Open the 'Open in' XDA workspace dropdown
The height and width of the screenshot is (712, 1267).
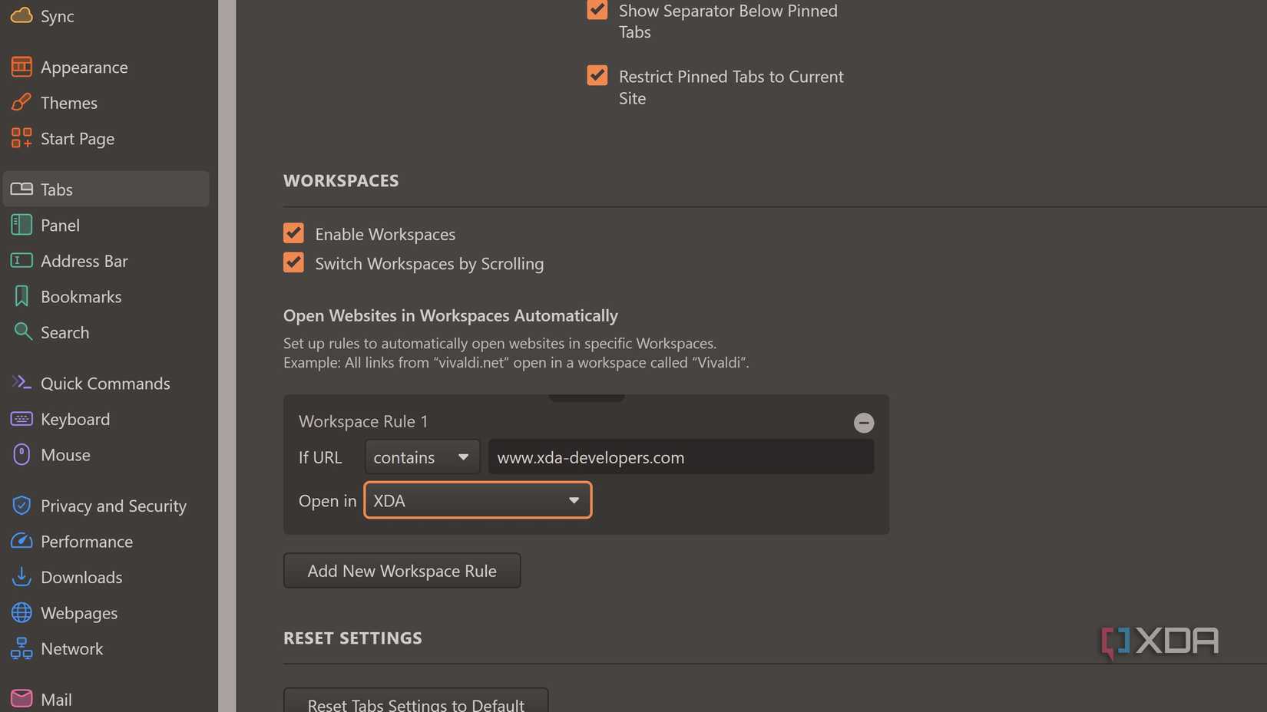478,500
